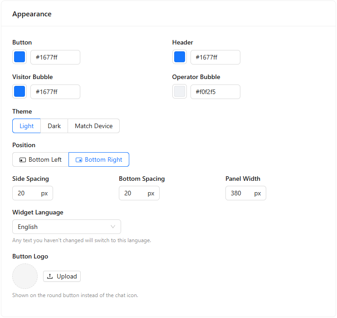Click the Visitor Bubble label

pyautogui.click(x=33, y=77)
